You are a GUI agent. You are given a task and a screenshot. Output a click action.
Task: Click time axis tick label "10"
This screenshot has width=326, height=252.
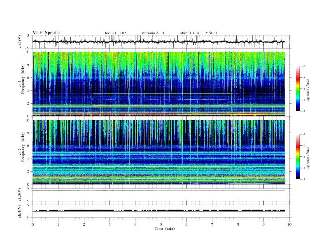click(x=289, y=224)
